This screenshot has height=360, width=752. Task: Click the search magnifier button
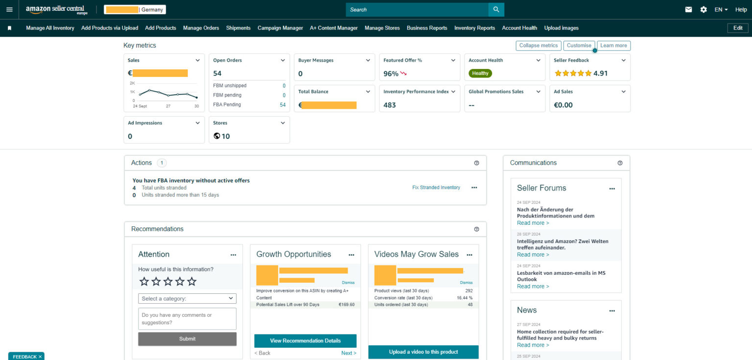496,9
